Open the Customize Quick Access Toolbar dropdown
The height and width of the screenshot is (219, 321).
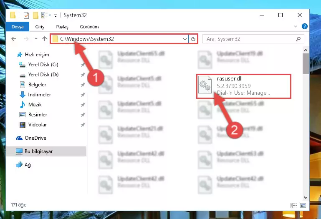pyautogui.click(x=56, y=15)
